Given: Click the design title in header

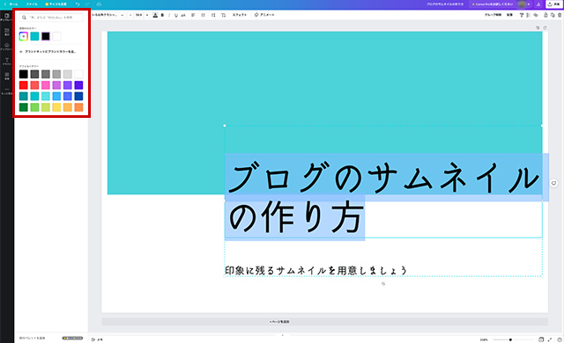Looking at the screenshot, I should click(445, 4).
